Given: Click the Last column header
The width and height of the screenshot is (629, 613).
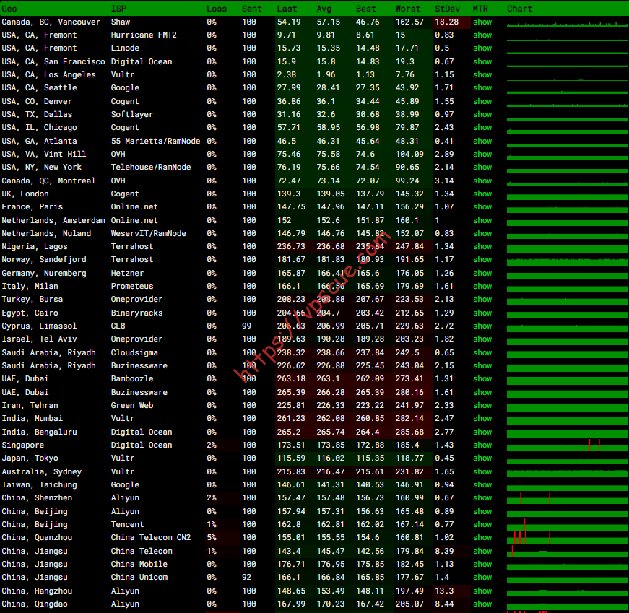Looking at the screenshot, I should point(287,9).
